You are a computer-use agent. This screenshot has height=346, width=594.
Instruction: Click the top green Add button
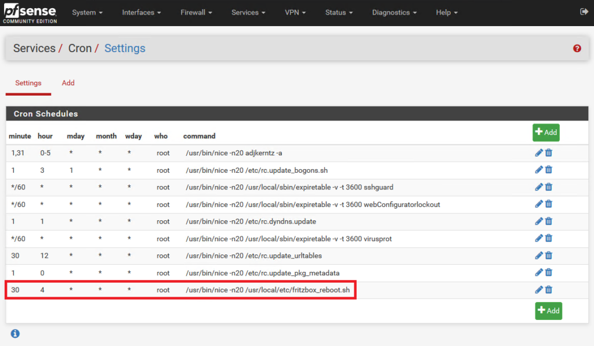(546, 132)
